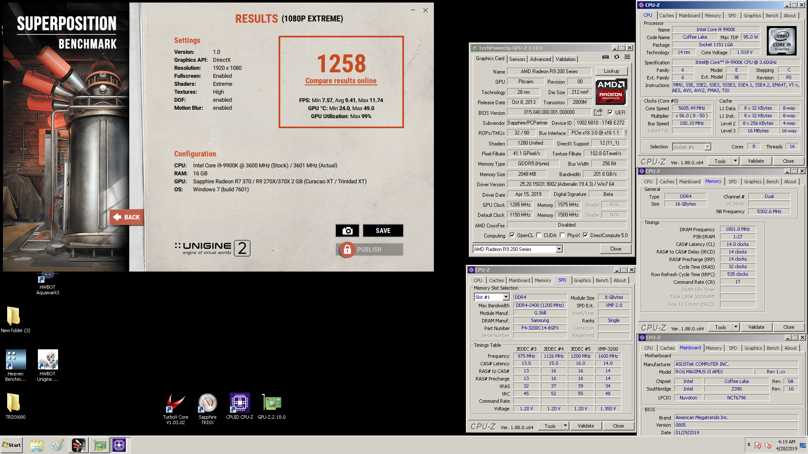
Task: Open the TRIXX680 folder on desktop
Action: (15, 406)
